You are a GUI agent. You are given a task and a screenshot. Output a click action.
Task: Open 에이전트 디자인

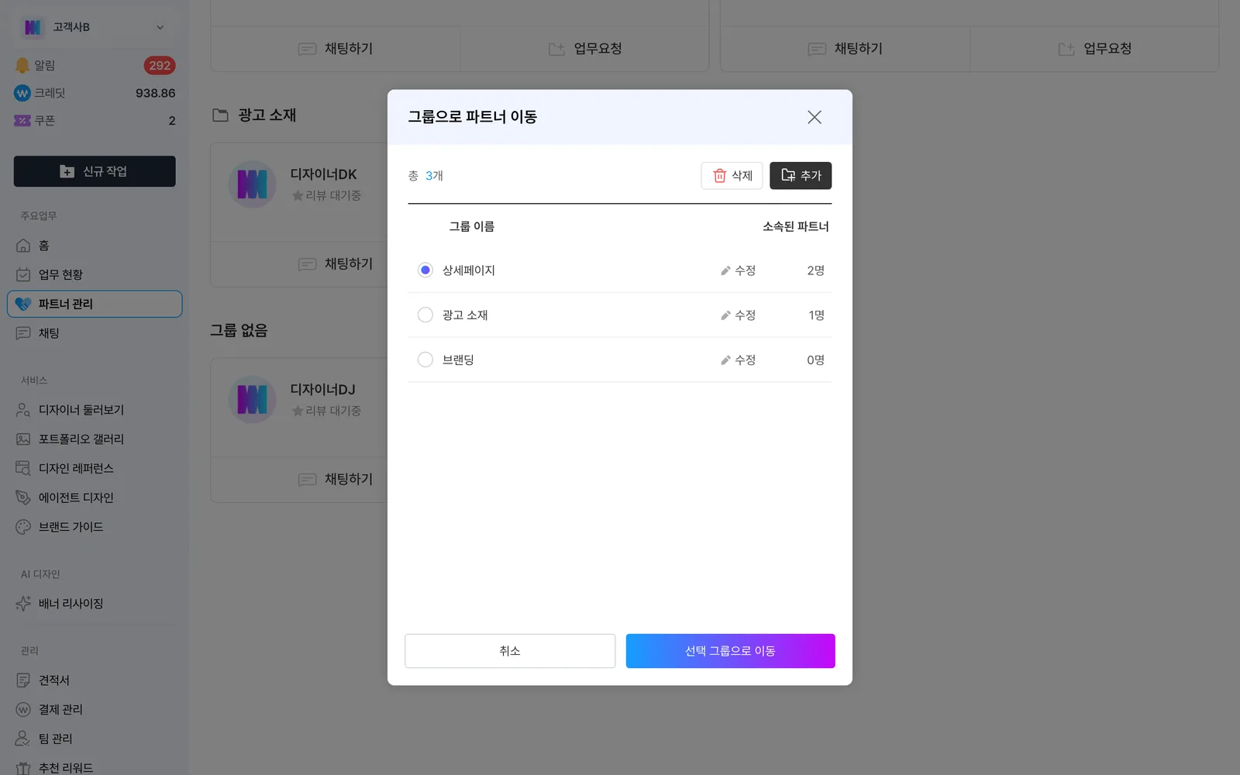[x=95, y=498]
